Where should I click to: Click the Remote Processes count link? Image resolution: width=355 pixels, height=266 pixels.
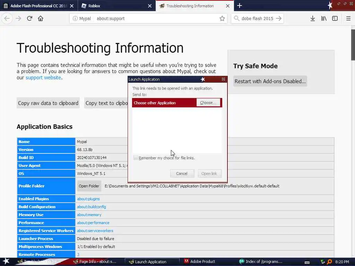78,255
